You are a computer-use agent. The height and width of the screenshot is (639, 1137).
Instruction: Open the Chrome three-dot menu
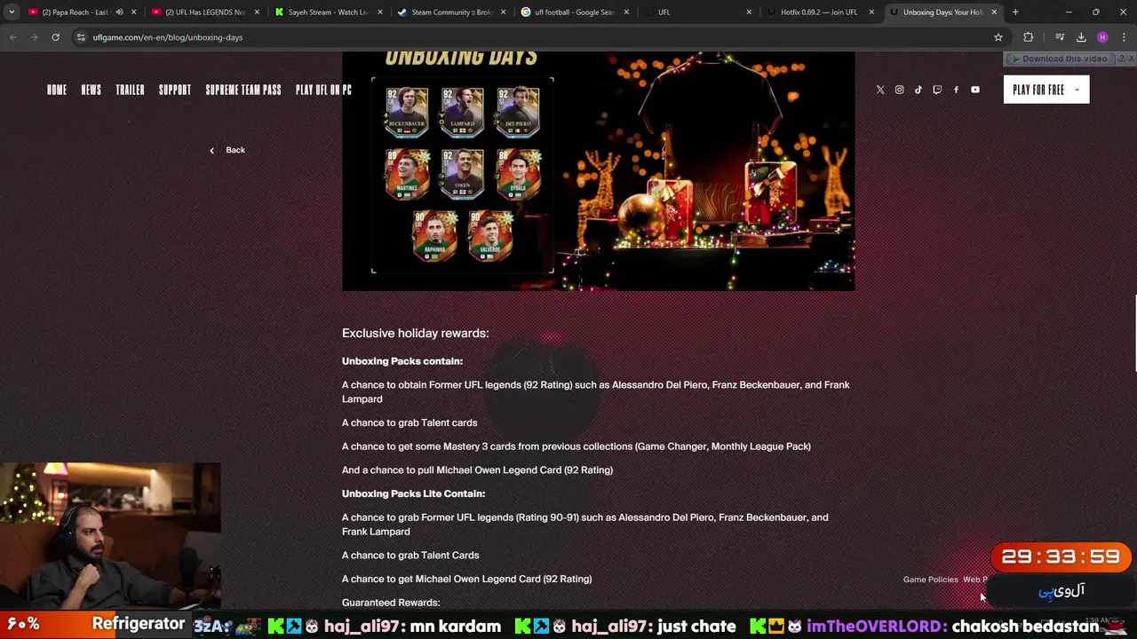pos(1124,37)
